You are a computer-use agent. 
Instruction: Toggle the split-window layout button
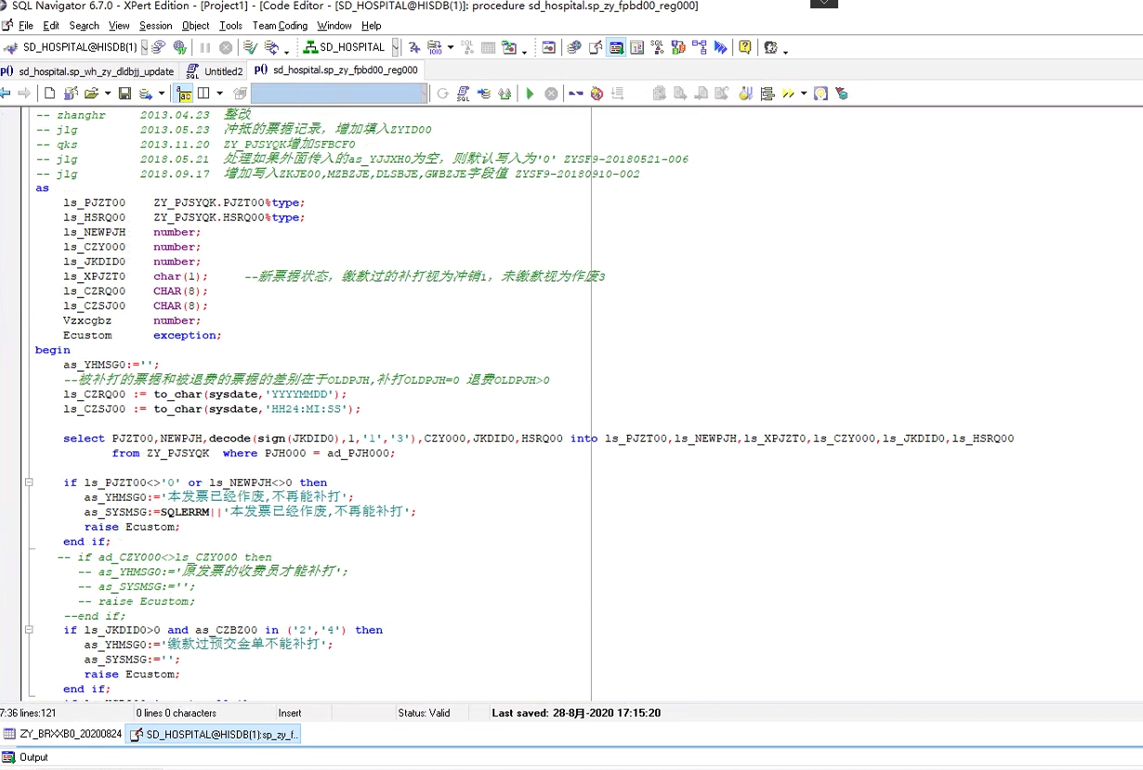(204, 94)
